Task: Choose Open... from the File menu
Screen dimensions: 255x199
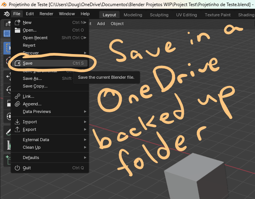Action: tap(50, 30)
